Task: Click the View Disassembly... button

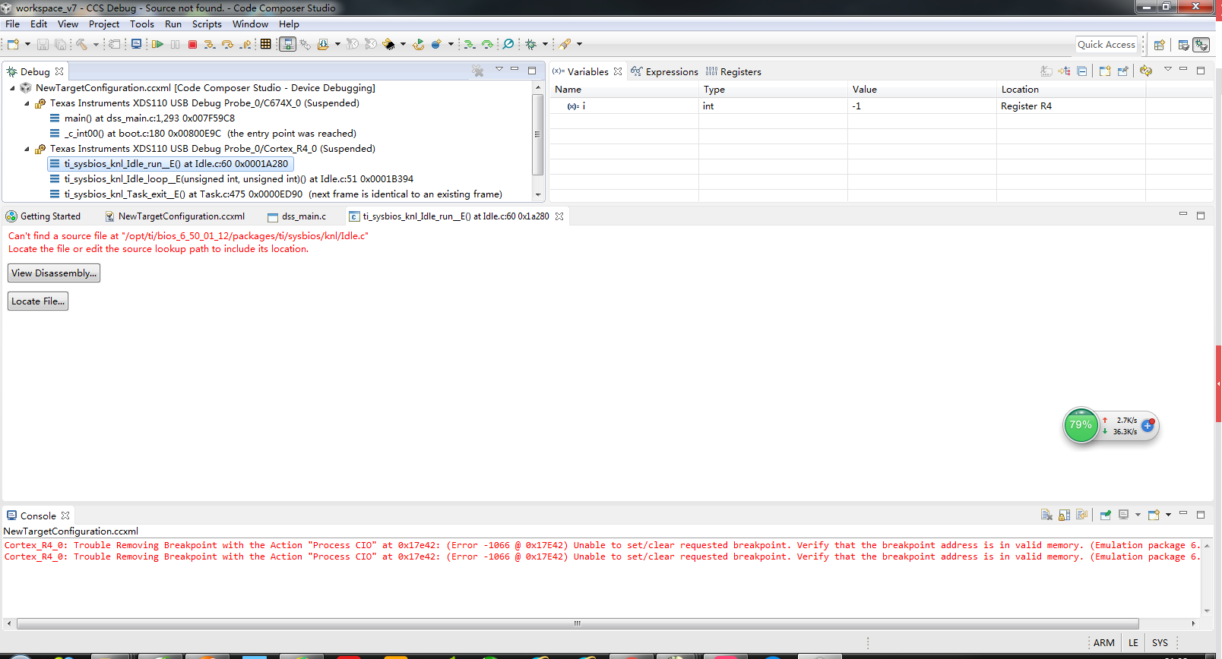Action: pyautogui.click(x=54, y=273)
